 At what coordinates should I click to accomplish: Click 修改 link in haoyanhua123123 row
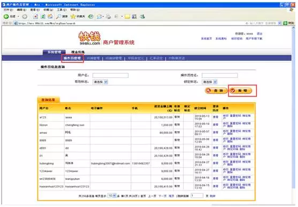pyautogui.click(x=225, y=185)
